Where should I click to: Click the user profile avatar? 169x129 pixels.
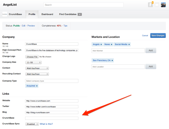click(x=163, y=5)
